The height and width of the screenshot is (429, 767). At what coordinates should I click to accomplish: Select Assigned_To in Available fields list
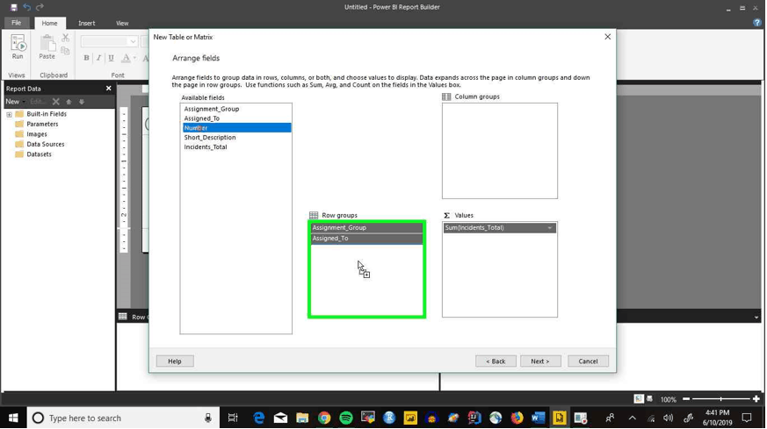click(x=236, y=118)
